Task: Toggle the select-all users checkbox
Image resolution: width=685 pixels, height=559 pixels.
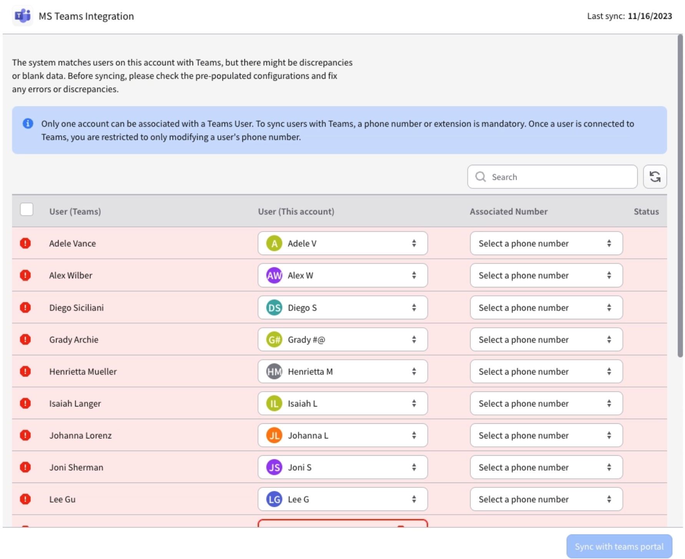Action: [27, 210]
